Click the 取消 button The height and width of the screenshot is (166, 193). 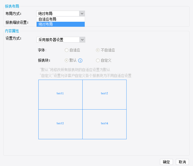182,162
